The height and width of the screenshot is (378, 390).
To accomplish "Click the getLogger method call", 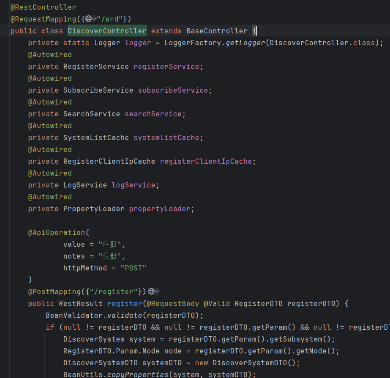I will [245, 43].
